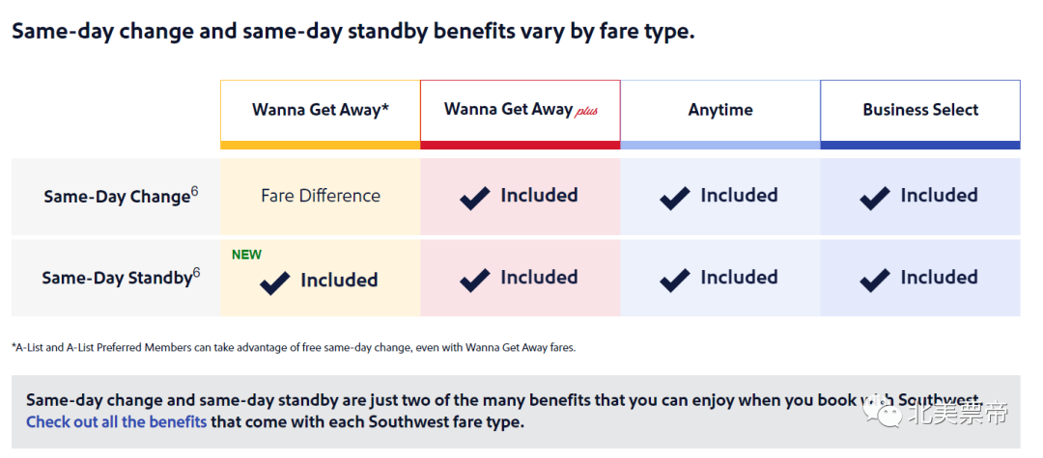The image size is (1043, 458).
Task: Click checkmark for Business Select Same-Day Change
Action: (x=875, y=198)
